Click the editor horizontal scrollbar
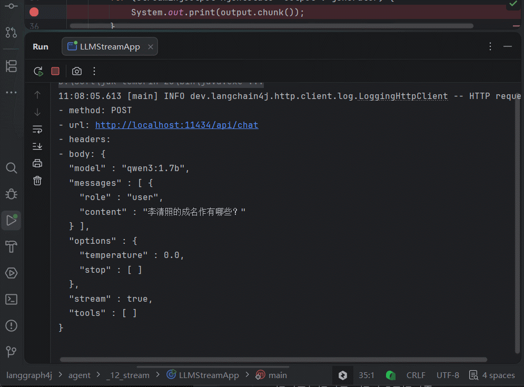 [271, 26]
